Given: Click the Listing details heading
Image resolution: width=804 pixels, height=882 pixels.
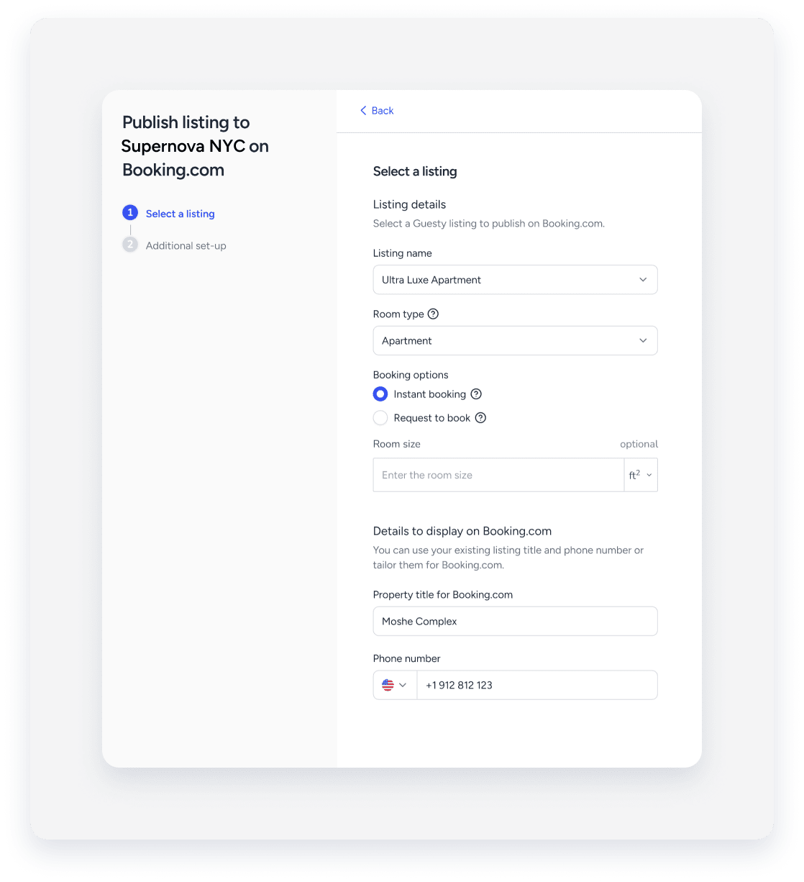Looking at the screenshot, I should (x=410, y=204).
